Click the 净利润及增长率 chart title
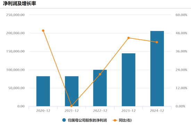 19,3
